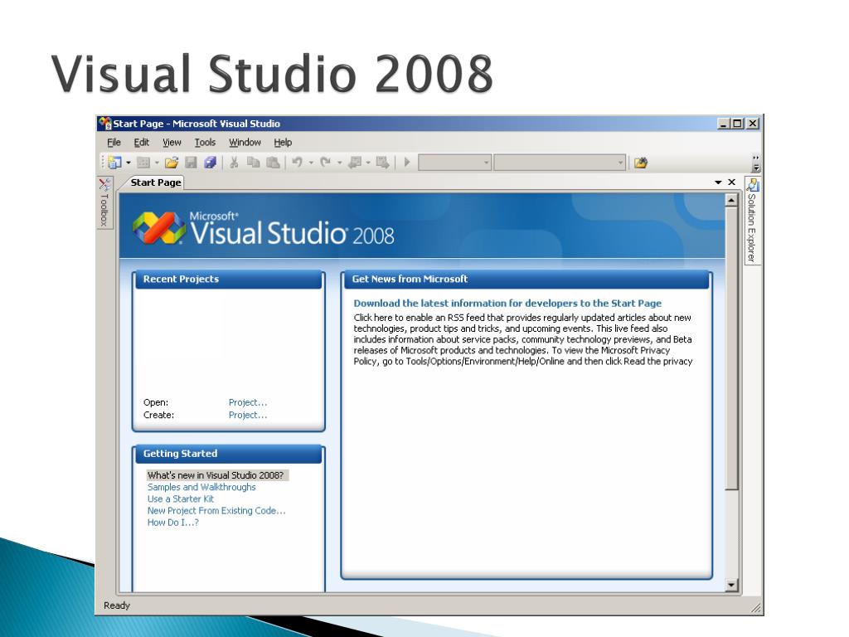Click the Recent Projects panel header

229,280
